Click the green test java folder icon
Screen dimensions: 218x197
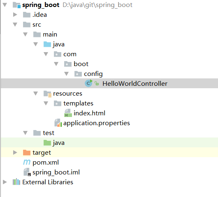47,143
